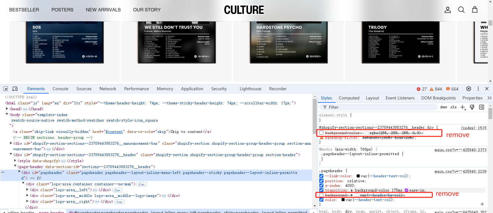Open the Event Listeners tab
493x213 pixels.
point(400,98)
